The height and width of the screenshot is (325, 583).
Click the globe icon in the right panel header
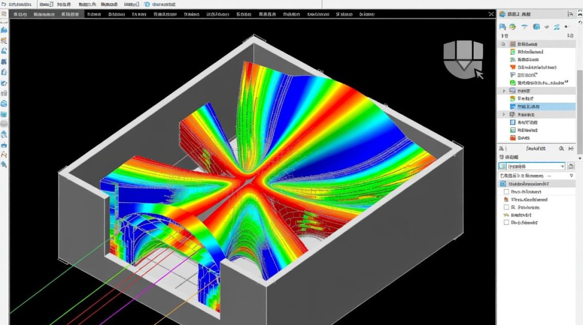pyautogui.click(x=502, y=14)
